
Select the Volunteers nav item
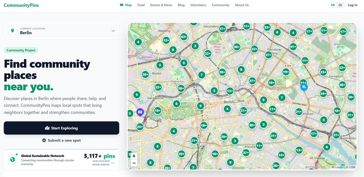coord(198,5)
